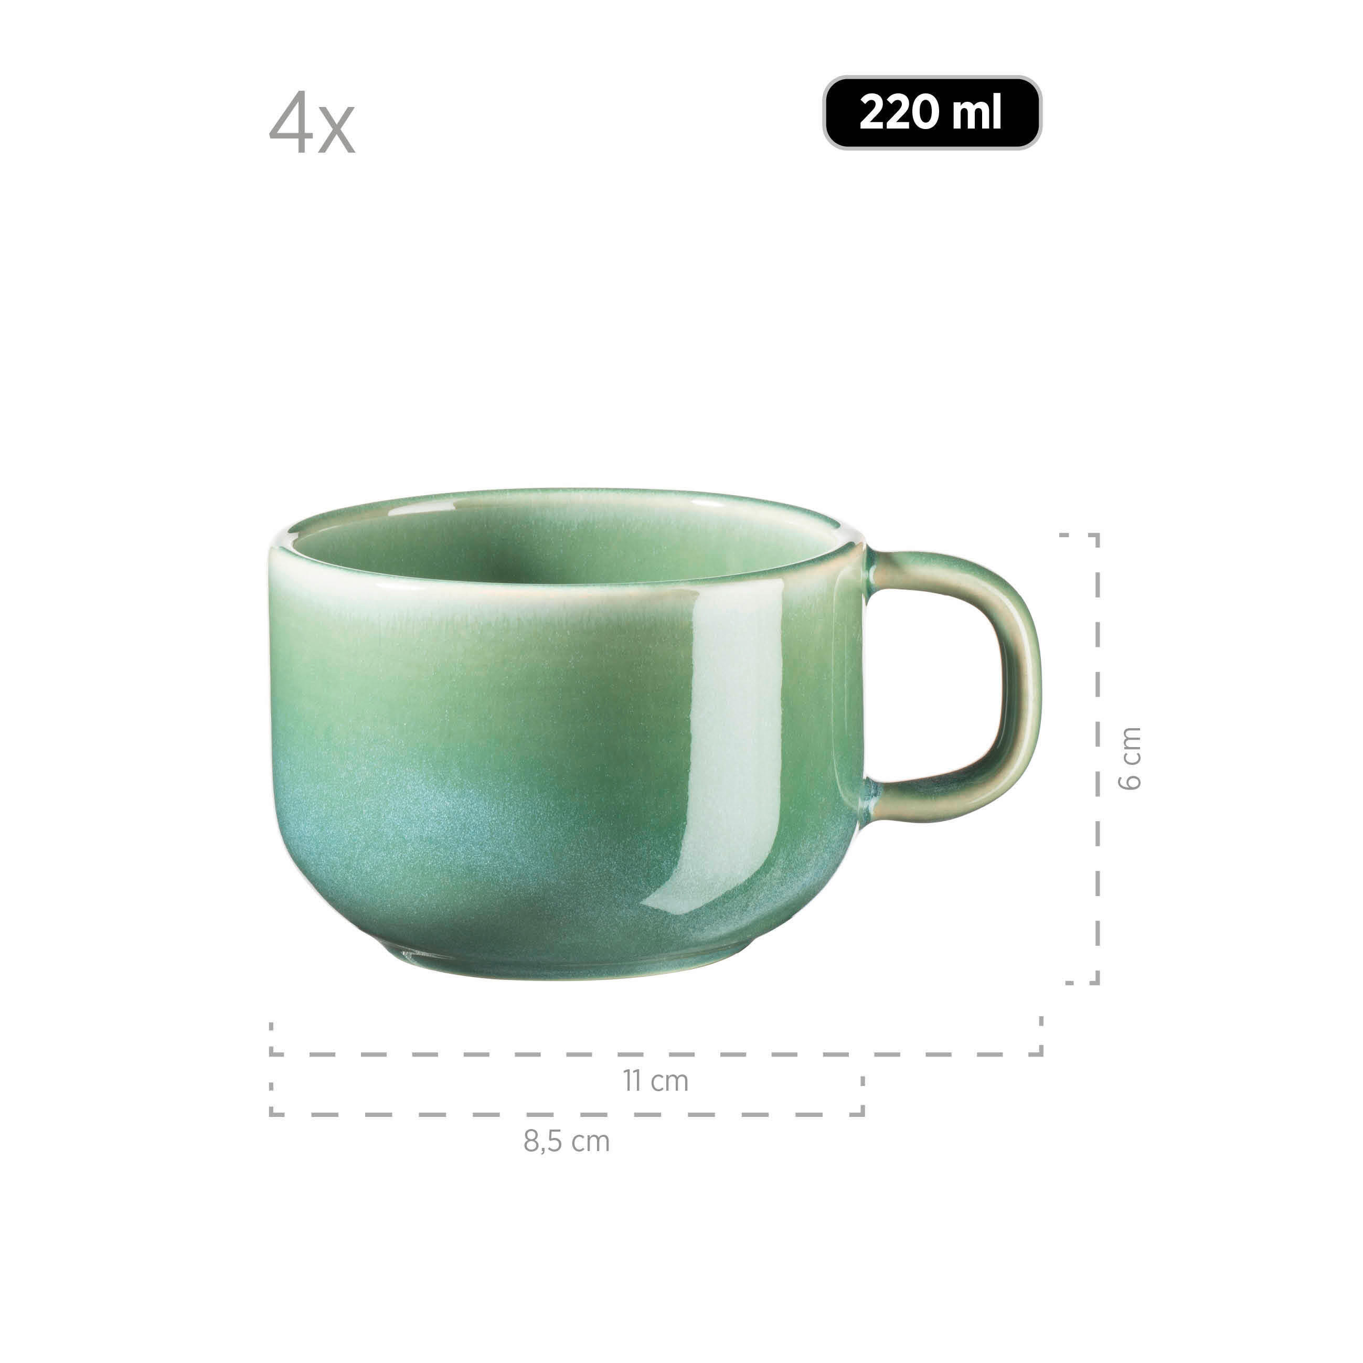Click the black 220 ml capacity badge

click(932, 112)
